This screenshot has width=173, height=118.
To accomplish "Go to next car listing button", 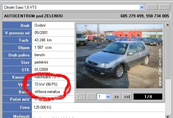I will coord(164,7).
